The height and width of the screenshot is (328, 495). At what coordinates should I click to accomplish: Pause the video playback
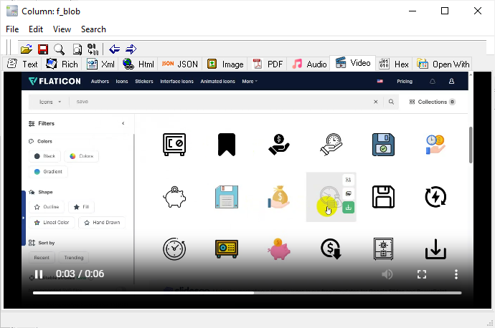(x=39, y=274)
